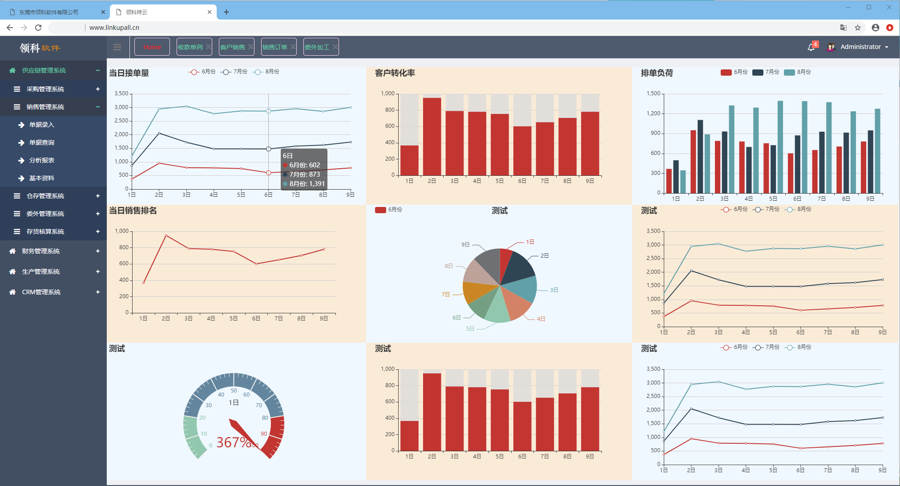Close the 销售订单 tab
Viewport: 900px width, 486px height.
pos(293,46)
